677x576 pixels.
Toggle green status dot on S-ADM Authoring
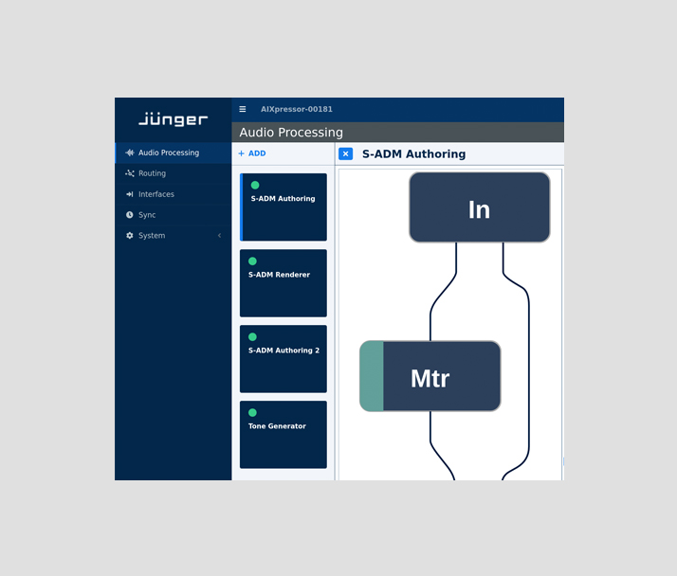point(255,186)
